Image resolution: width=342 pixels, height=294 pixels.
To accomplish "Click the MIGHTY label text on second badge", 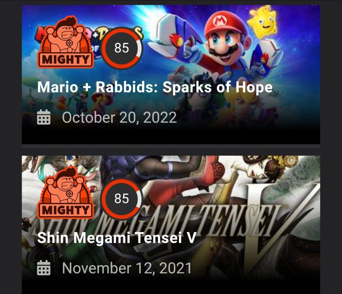I will click(x=65, y=210).
